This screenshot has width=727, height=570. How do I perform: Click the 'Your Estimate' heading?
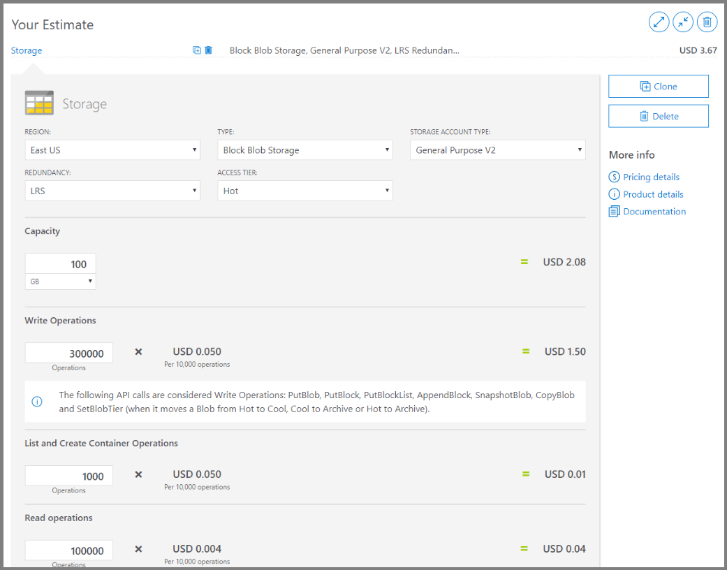(52, 24)
